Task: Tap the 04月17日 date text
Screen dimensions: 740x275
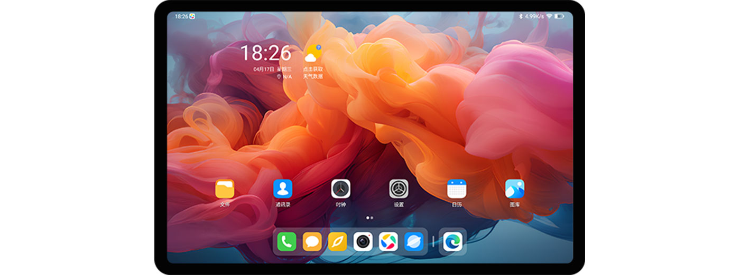Action: tap(263, 69)
